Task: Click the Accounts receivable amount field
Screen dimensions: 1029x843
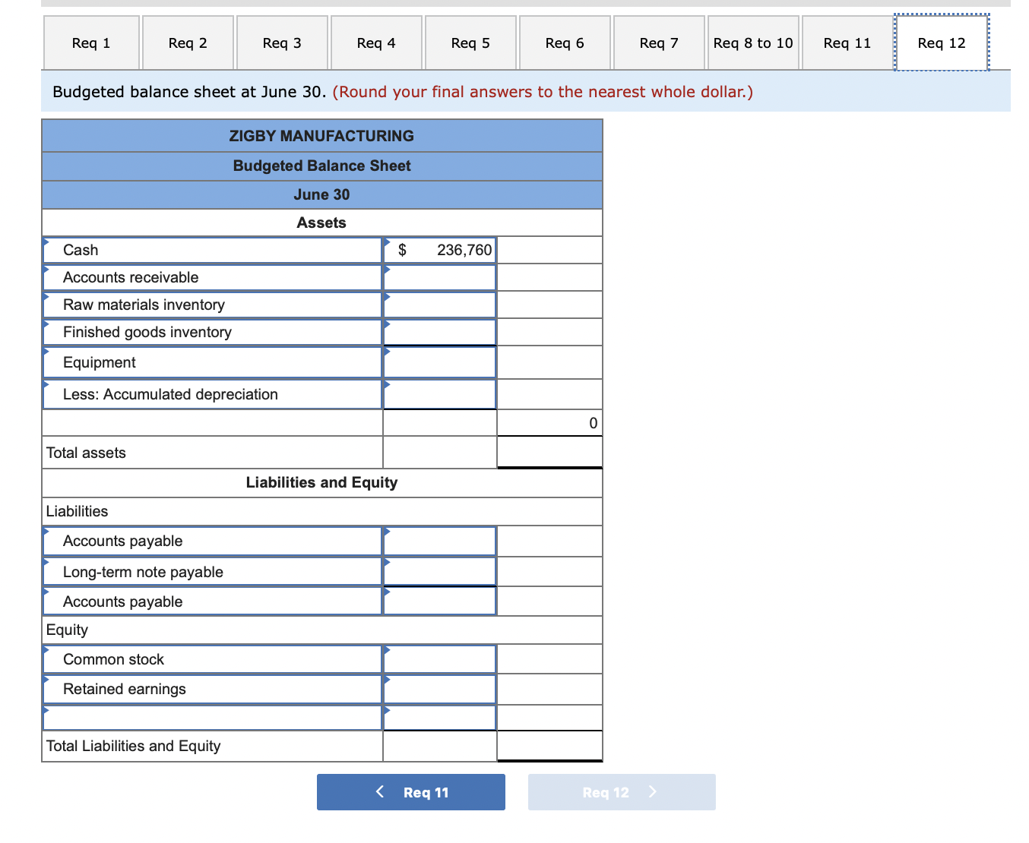Action: click(x=440, y=277)
